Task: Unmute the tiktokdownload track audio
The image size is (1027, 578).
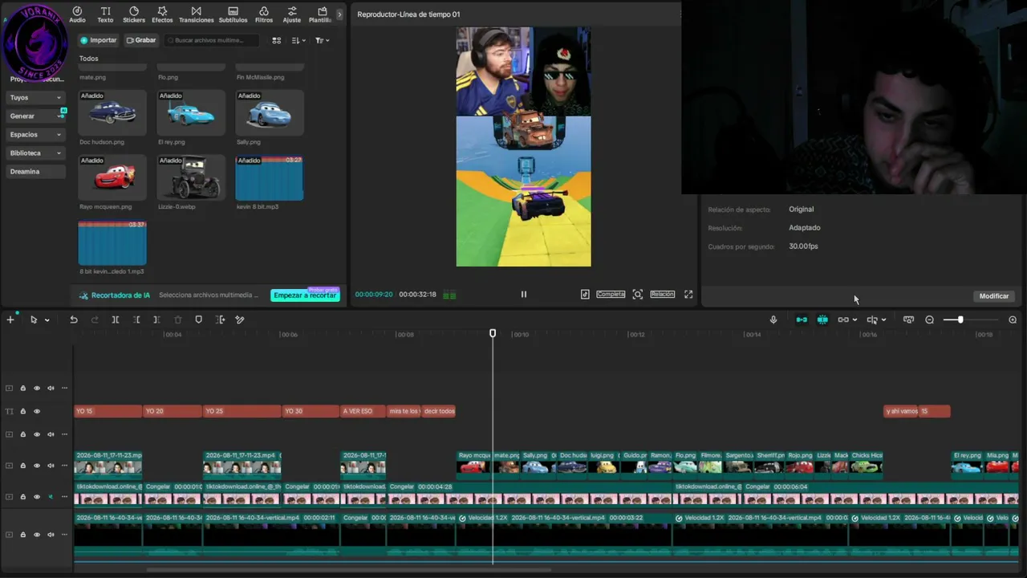Action: pos(51,497)
